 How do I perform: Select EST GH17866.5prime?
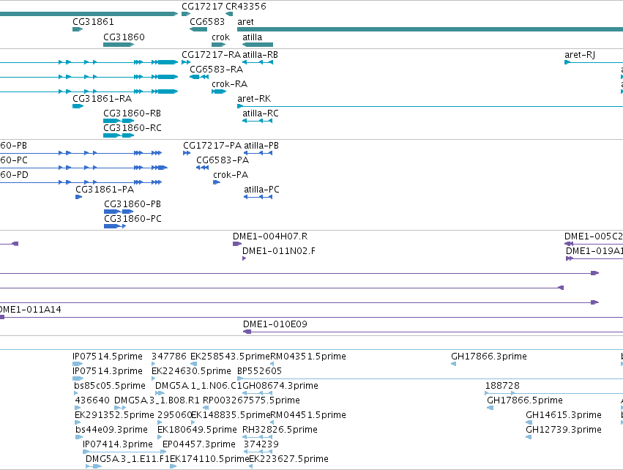point(490,408)
